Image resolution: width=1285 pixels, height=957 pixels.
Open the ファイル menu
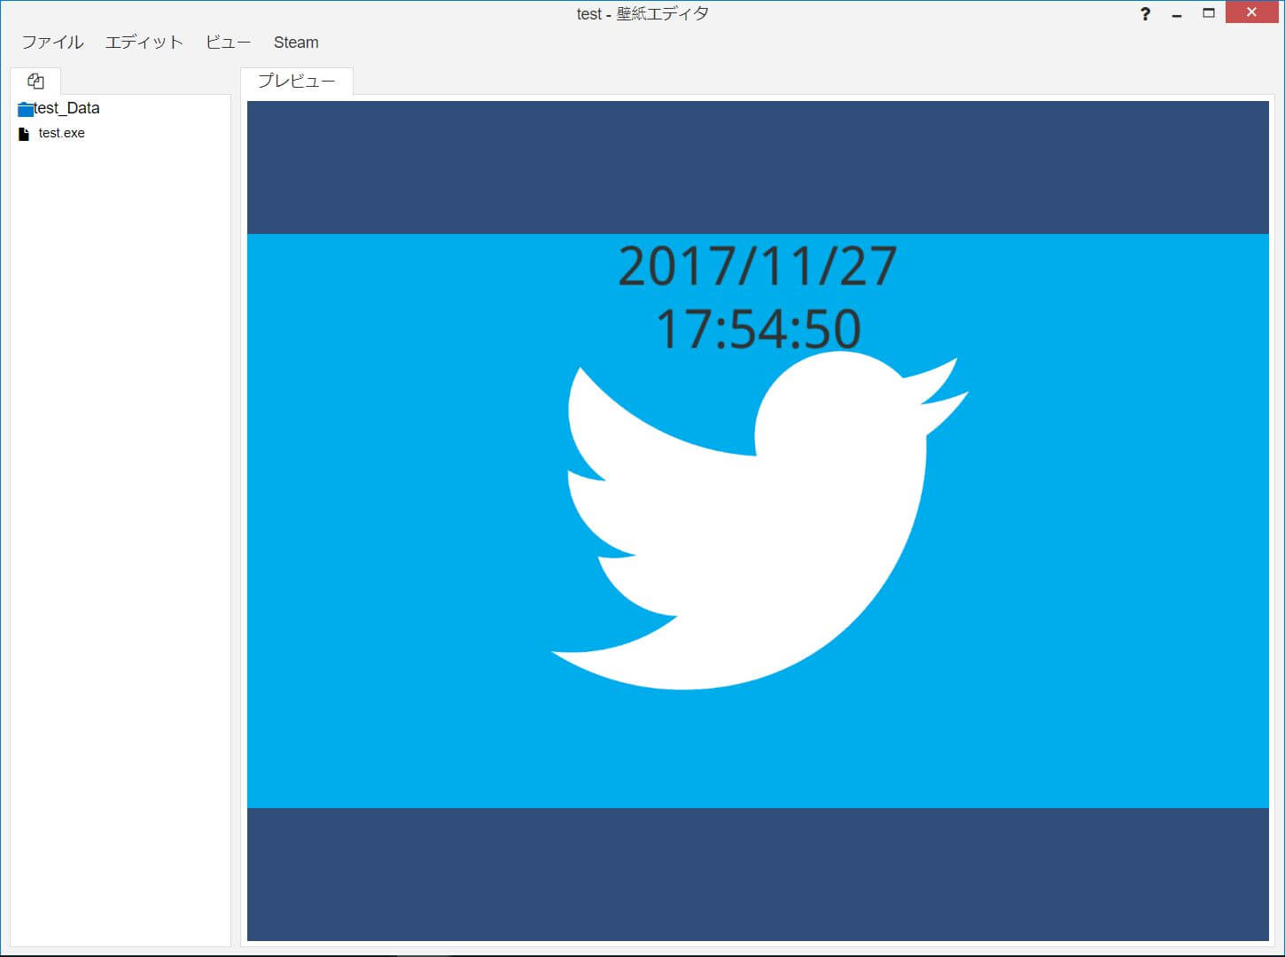pyautogui.click(x=52, y=43)
